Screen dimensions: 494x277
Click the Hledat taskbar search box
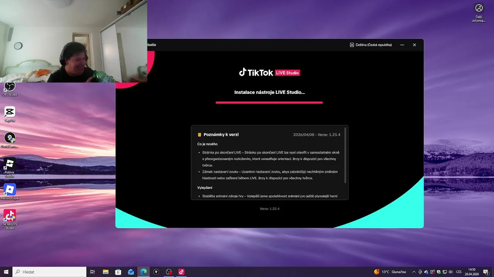click(x=49, y=272)
